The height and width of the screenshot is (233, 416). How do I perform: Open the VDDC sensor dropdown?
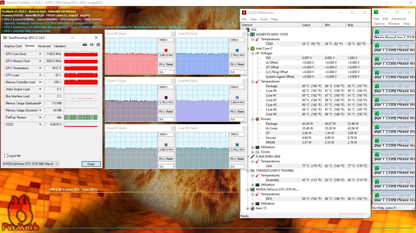coord(40,124)
